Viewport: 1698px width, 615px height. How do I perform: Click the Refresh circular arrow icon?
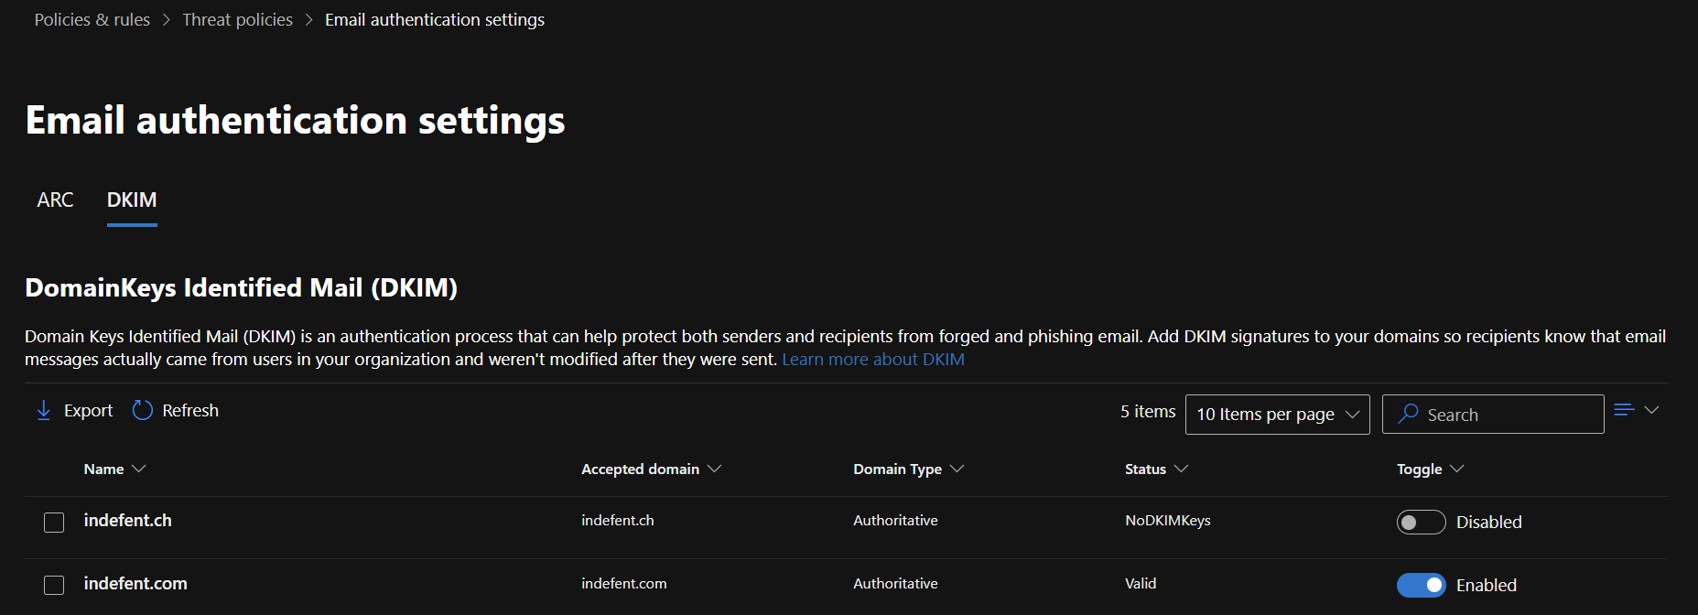142,411
